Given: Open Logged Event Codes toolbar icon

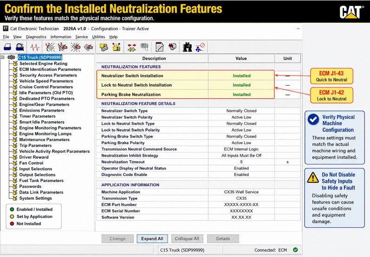Looking at the screenshot, I should (x=88, y=47).
